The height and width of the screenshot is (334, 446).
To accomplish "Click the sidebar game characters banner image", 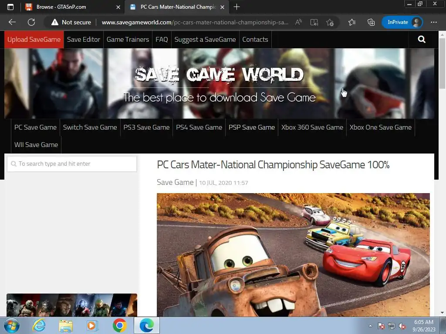I will click(x=72, y=305).
